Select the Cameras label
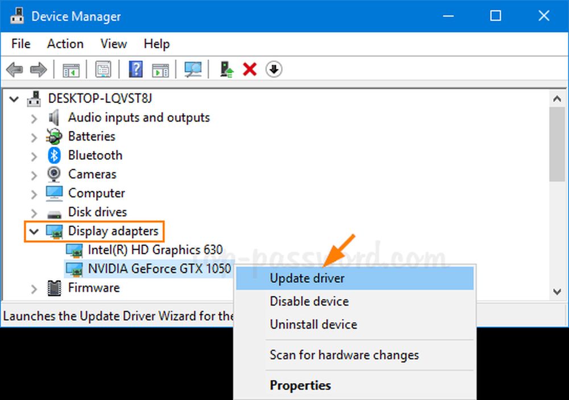Image resolution: width=569 pixels, height=400 pixels. click(x=92, y=174)
